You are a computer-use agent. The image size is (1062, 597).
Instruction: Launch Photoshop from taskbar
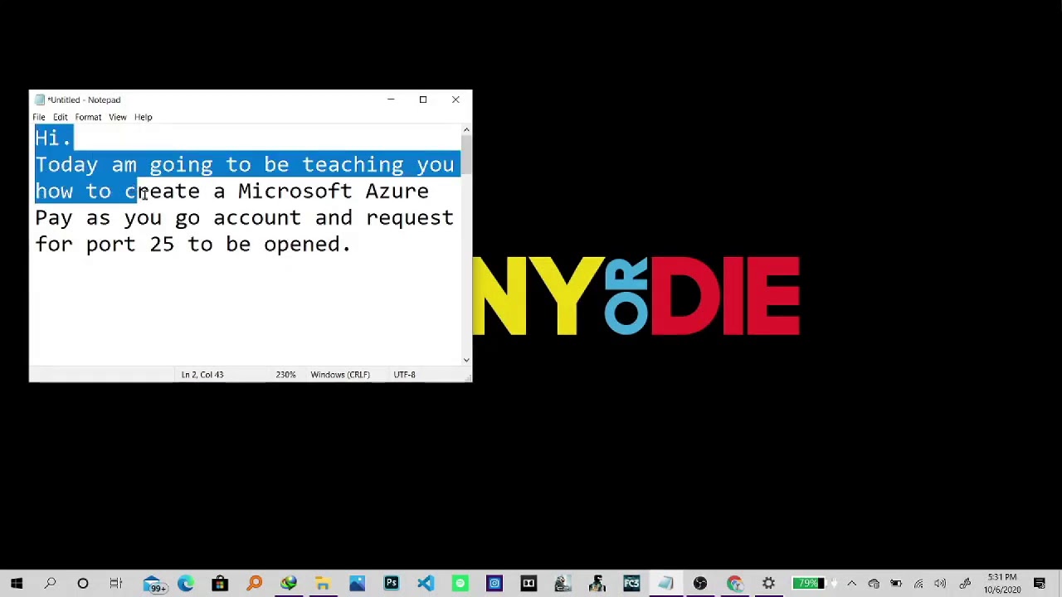[x=391, y=584]
